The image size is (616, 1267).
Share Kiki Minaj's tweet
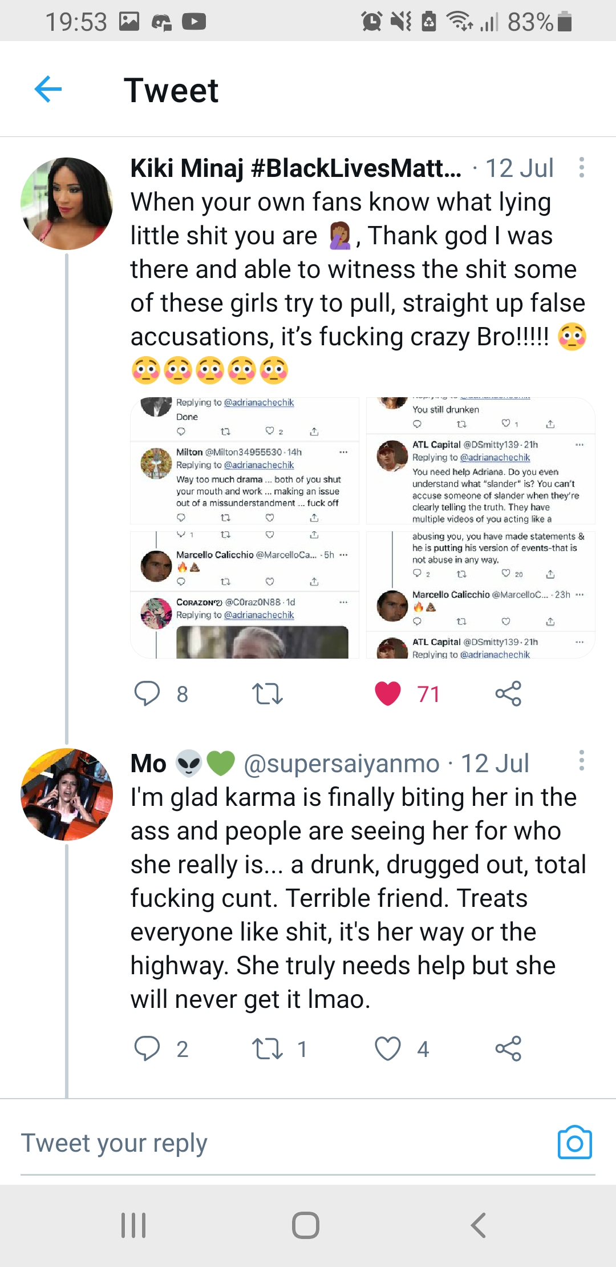508,693
